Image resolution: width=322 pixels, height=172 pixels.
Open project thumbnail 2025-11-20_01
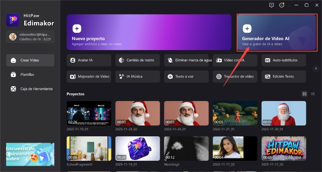coord(284,113)
